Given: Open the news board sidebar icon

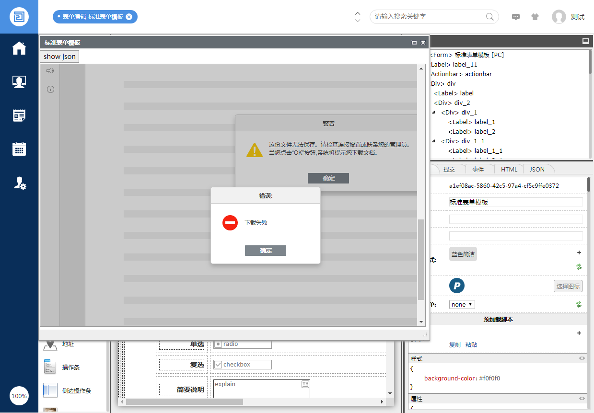Looking at the screenshot, I should pyautogui.click(x=19, y=115).
